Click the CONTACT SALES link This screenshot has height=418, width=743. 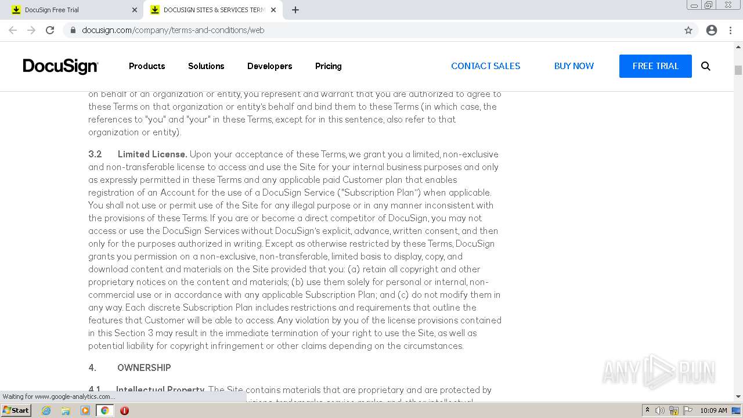(486, 66)
